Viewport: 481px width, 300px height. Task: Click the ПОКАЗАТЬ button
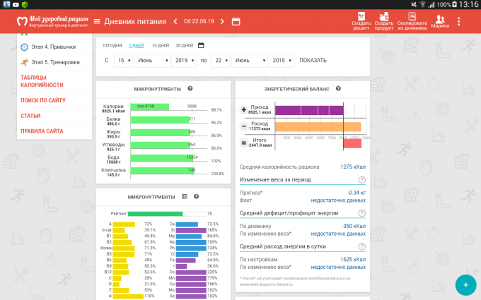coord(313,61)
